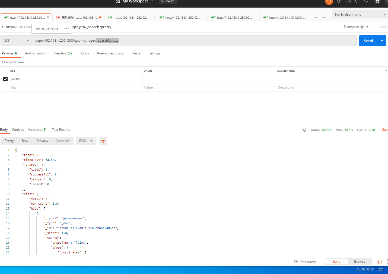Switch to the DEL request tab
The image size is (388, 274).
78,17
